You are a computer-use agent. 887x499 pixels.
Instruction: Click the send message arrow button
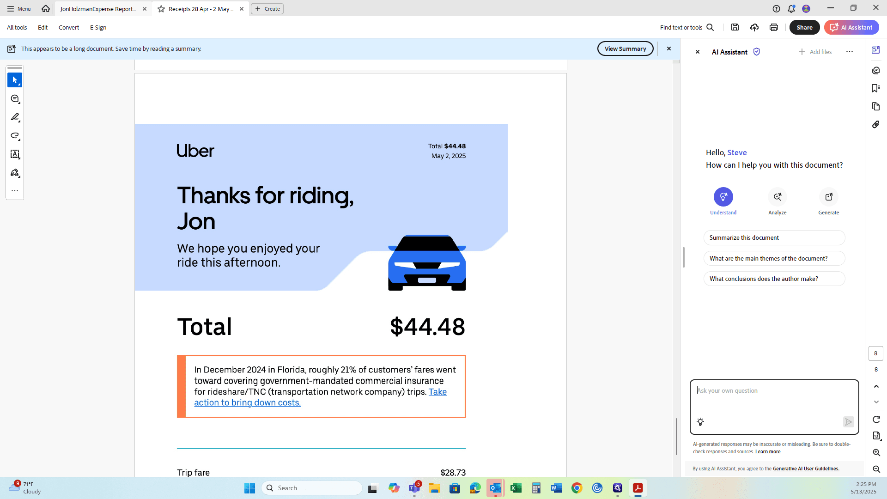[x=848, y=422]
